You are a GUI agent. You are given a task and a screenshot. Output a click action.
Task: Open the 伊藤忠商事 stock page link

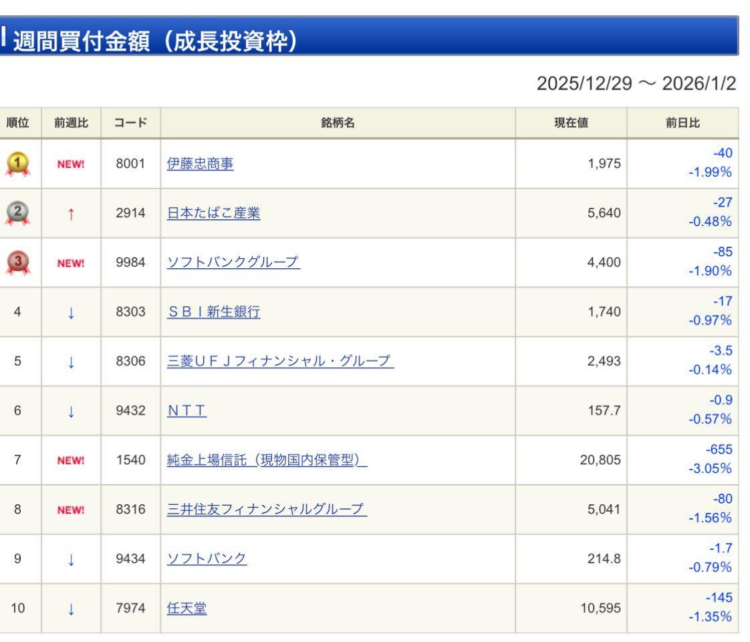[199, 164]
